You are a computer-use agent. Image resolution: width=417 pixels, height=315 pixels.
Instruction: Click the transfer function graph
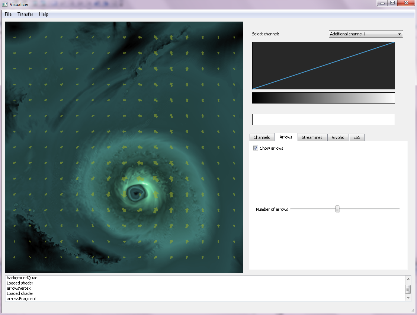pyautogui.click(x=323, y=66)
